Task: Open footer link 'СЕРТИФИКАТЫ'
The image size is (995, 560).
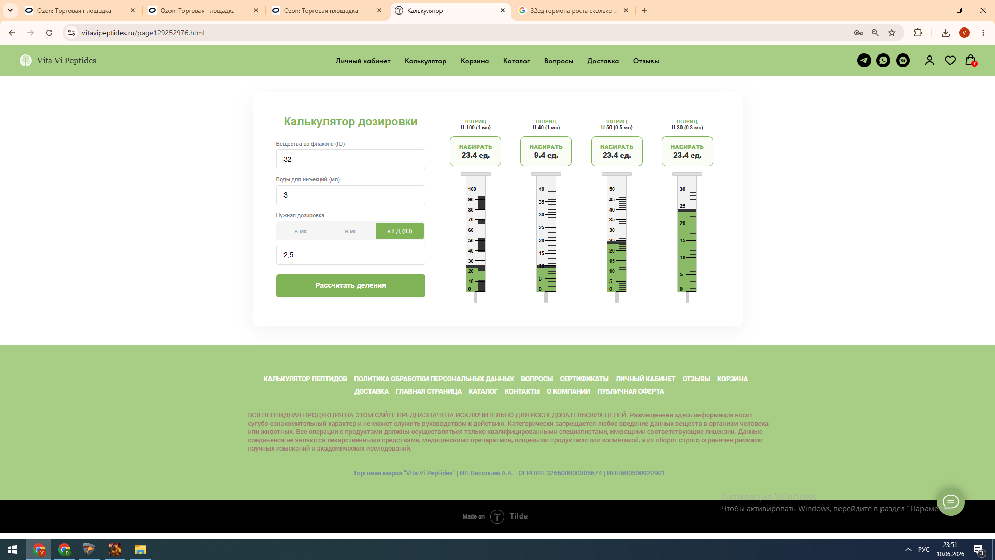Action: [x=584, y=379]
